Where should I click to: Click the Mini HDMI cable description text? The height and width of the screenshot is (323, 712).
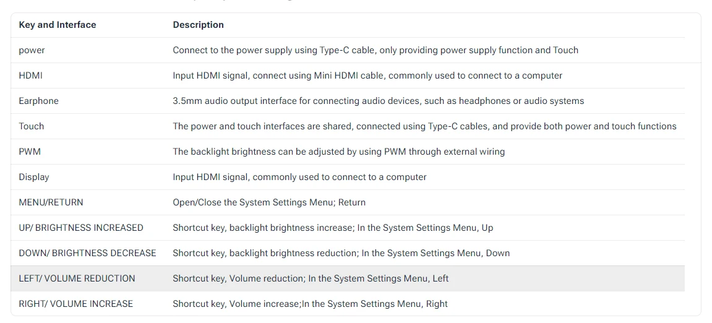point(367,76)
